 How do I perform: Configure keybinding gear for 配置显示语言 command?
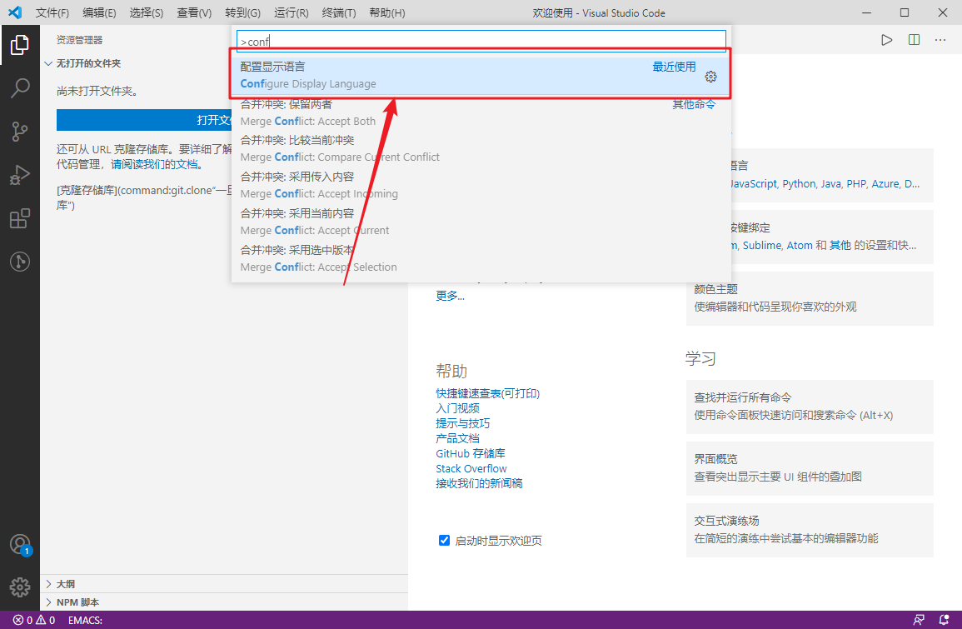(x=711, y=77)
